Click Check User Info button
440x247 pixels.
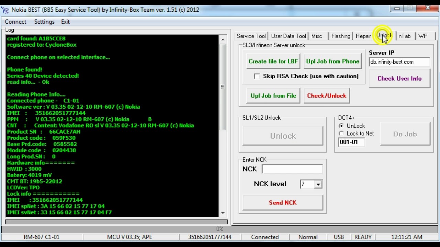click(399, 79)
